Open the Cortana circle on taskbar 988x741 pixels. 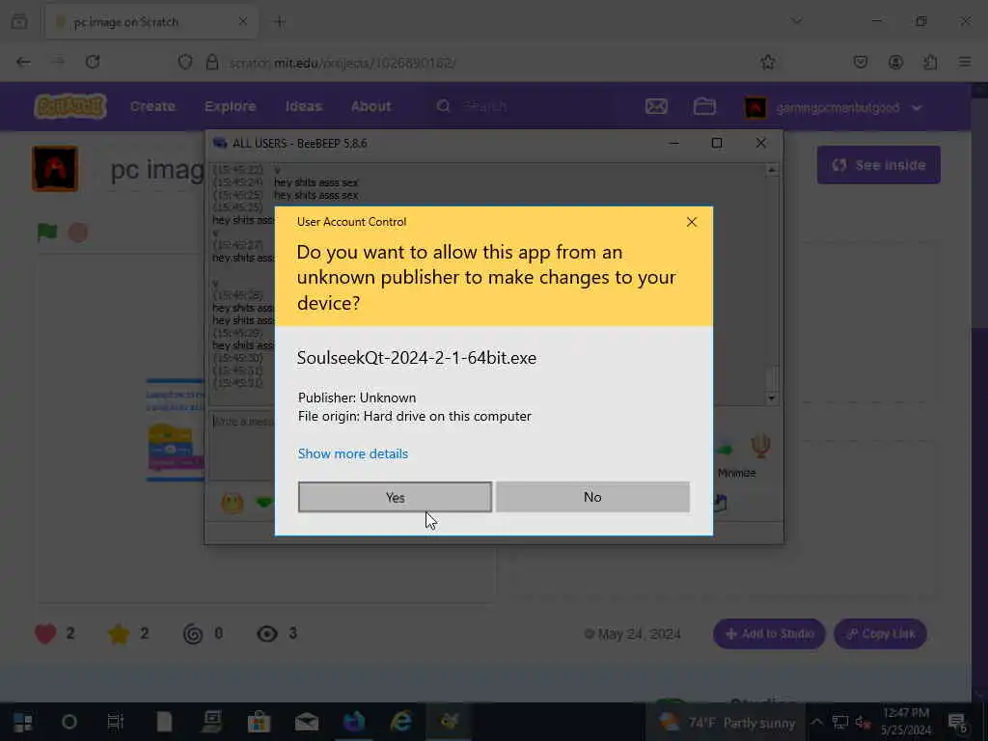pos(69,722)
